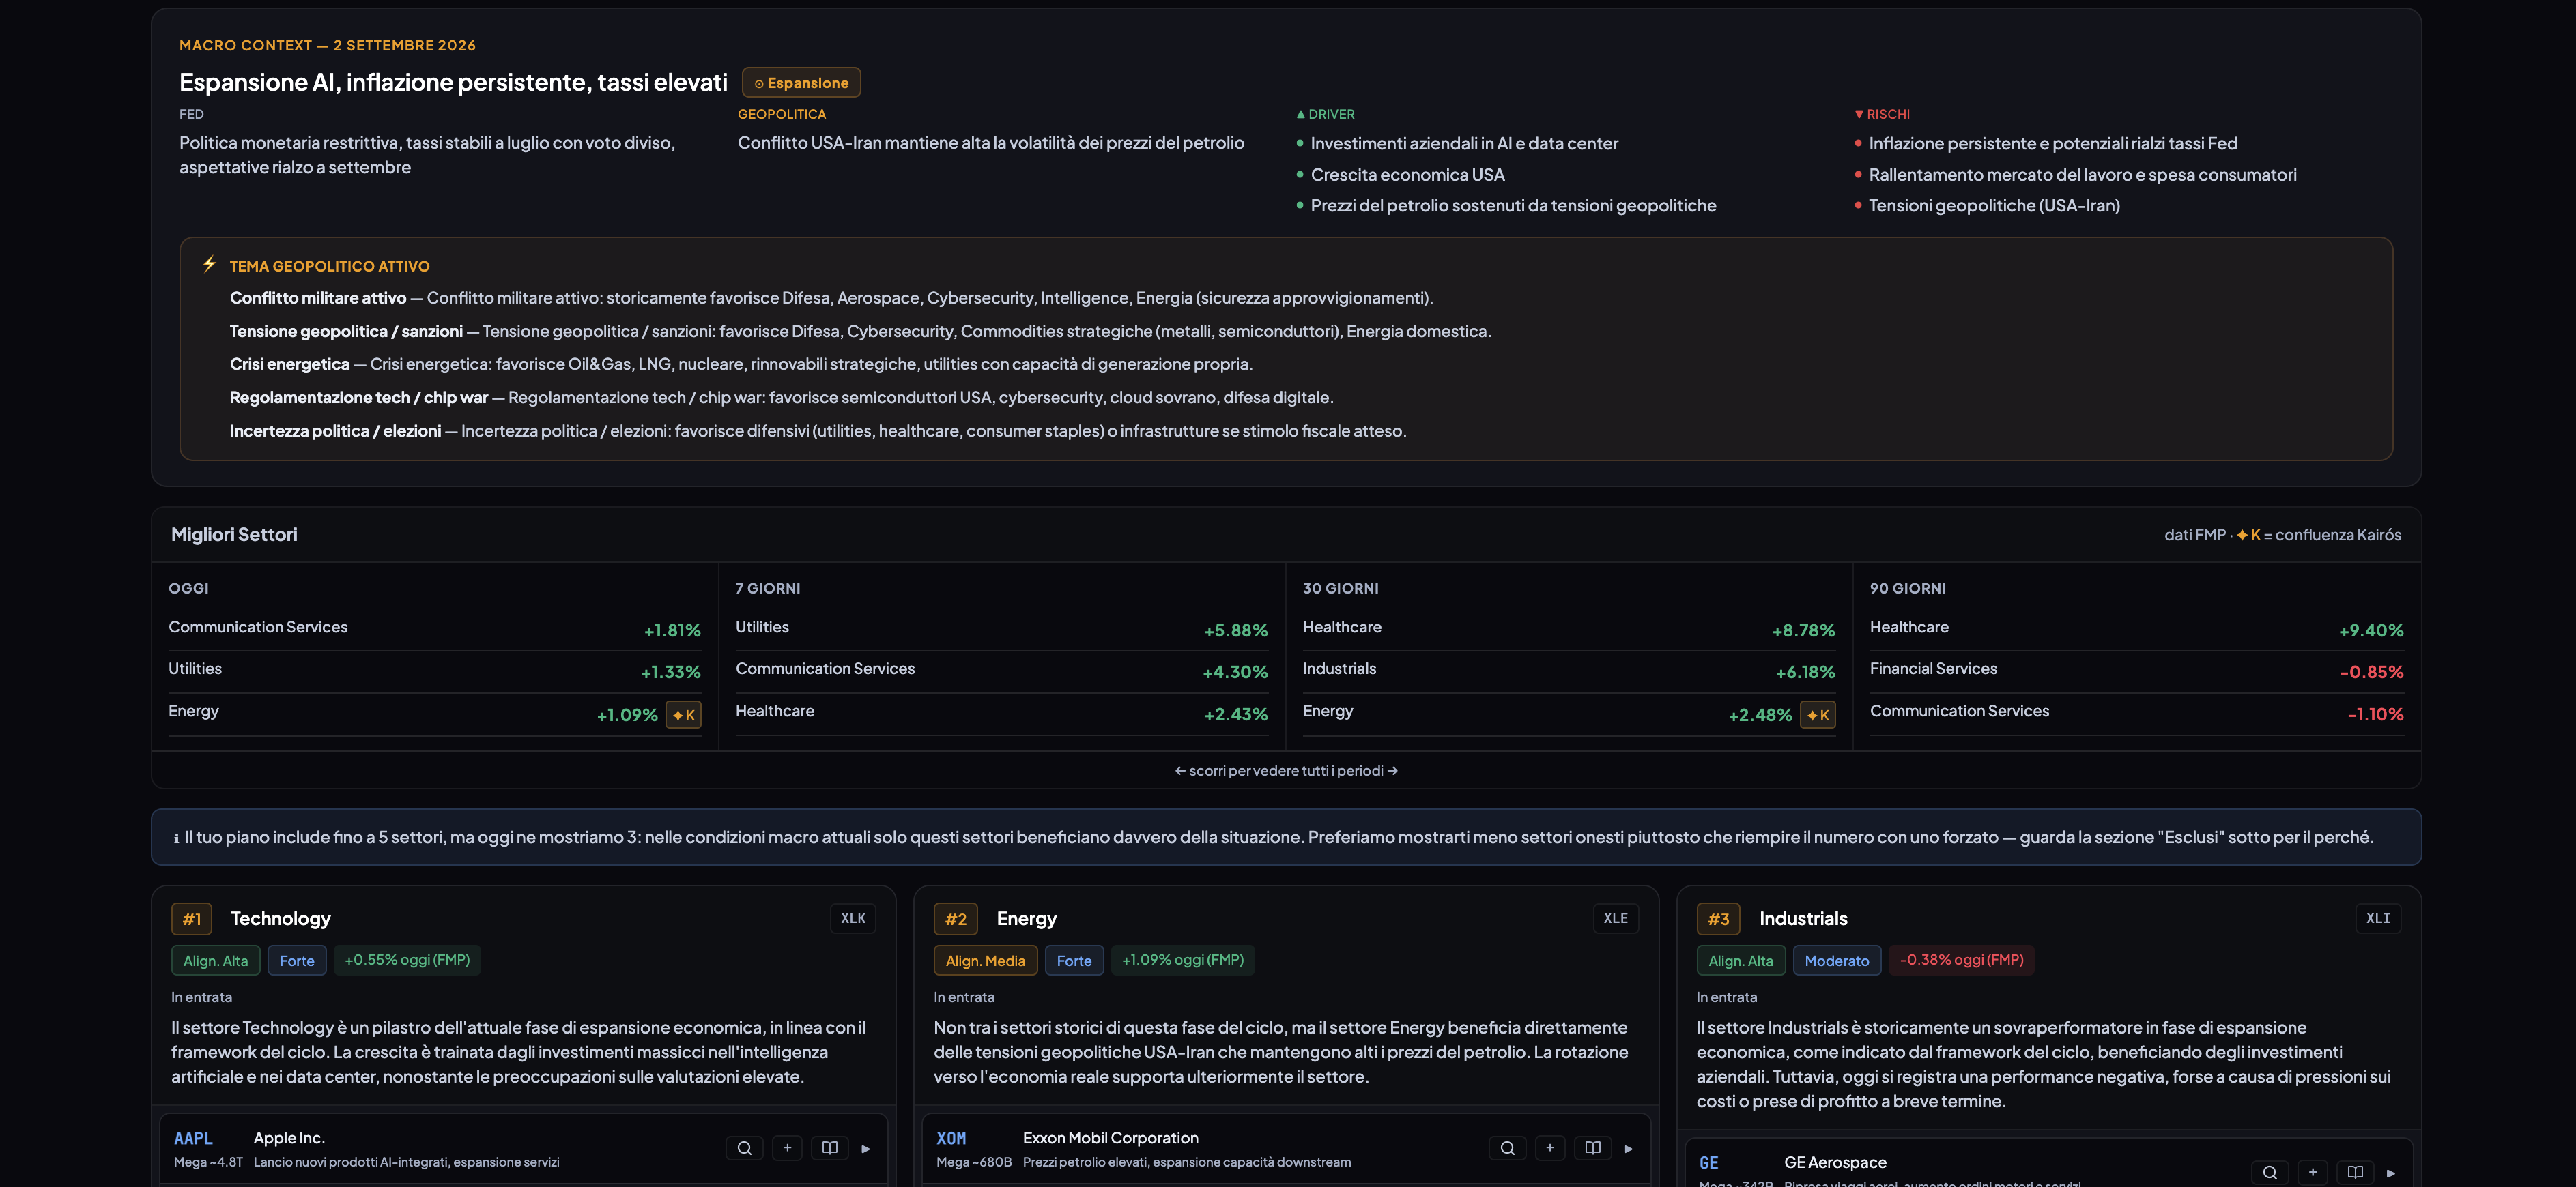Click the Forte tag on Technology card
Image resolution: width=2576 pixels, height=1187 pixels.
pos(297,961)
